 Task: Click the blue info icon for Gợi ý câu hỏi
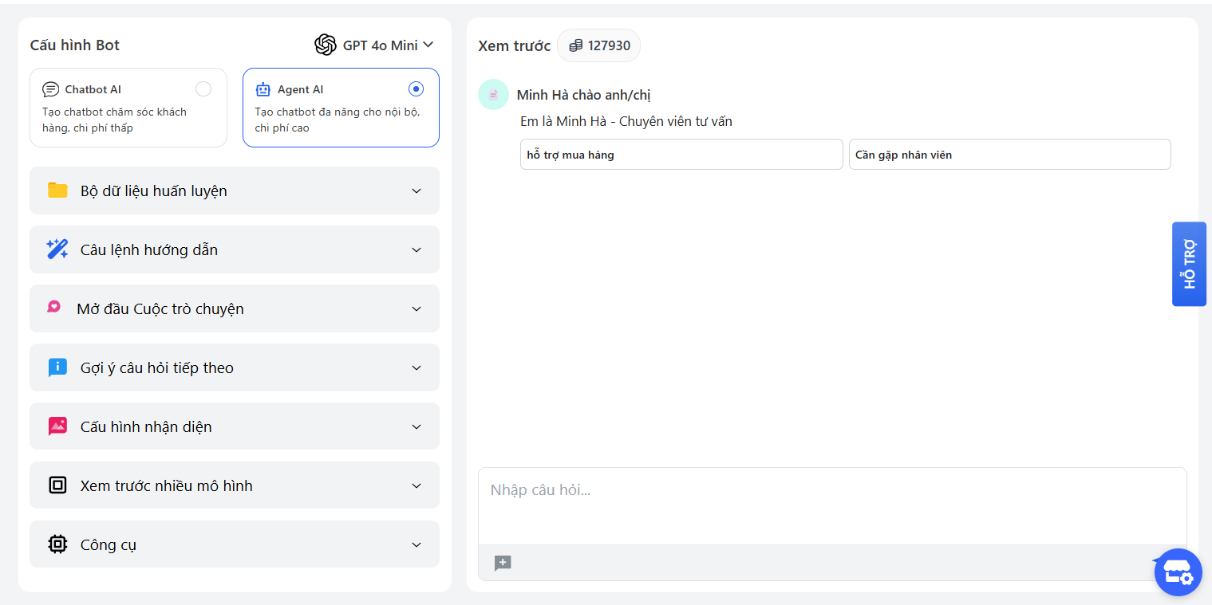57,367
